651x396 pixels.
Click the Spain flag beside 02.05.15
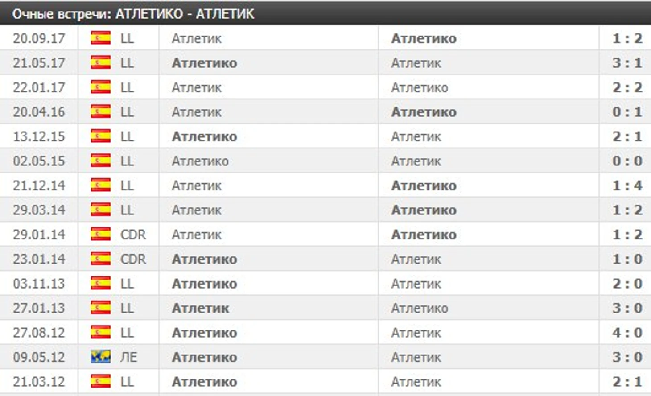100,161
